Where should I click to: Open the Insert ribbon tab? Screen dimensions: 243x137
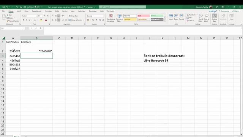(19, 11)
